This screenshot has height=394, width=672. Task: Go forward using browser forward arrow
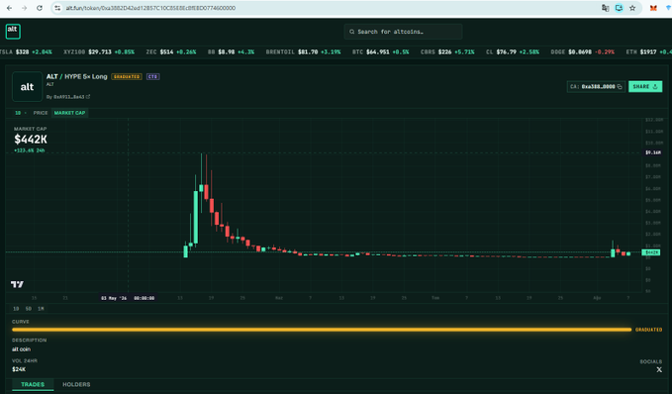tap(25, 8)
